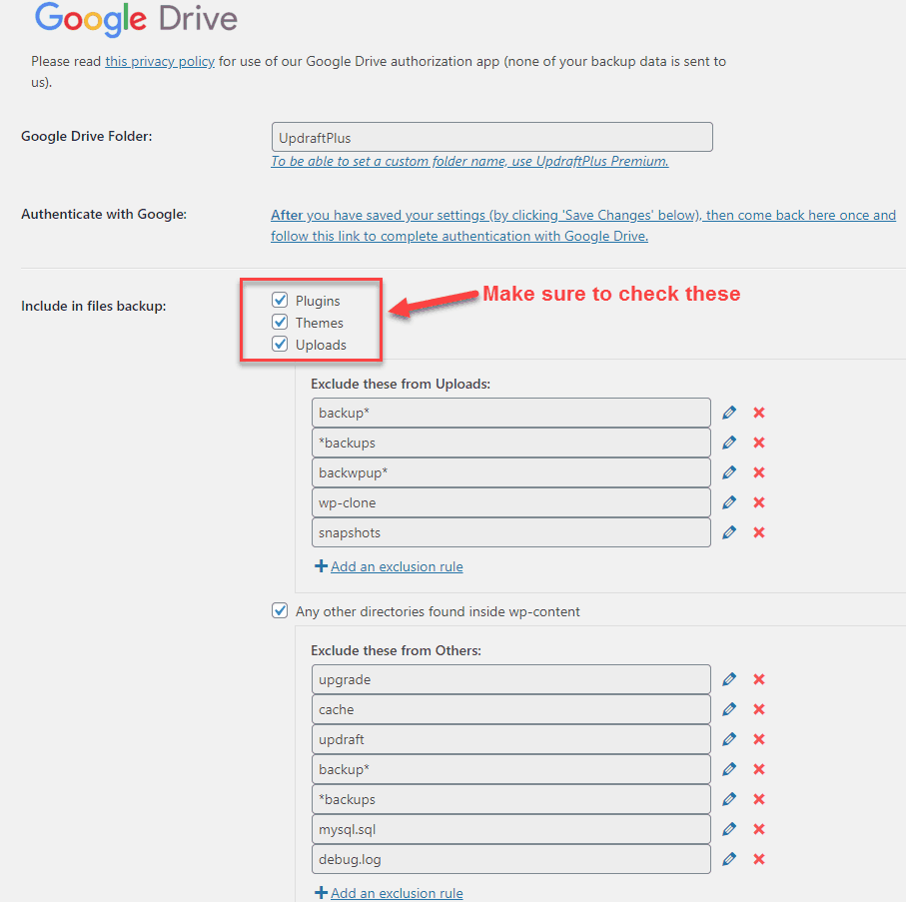Delete the backup* rule under Others exclusions

click(759, 770)
